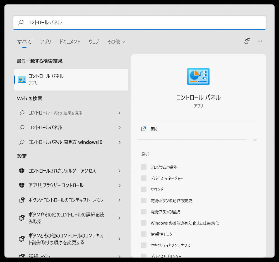Switch to the ウェブ tab
The image size is (279, 262).
[94, 42]
